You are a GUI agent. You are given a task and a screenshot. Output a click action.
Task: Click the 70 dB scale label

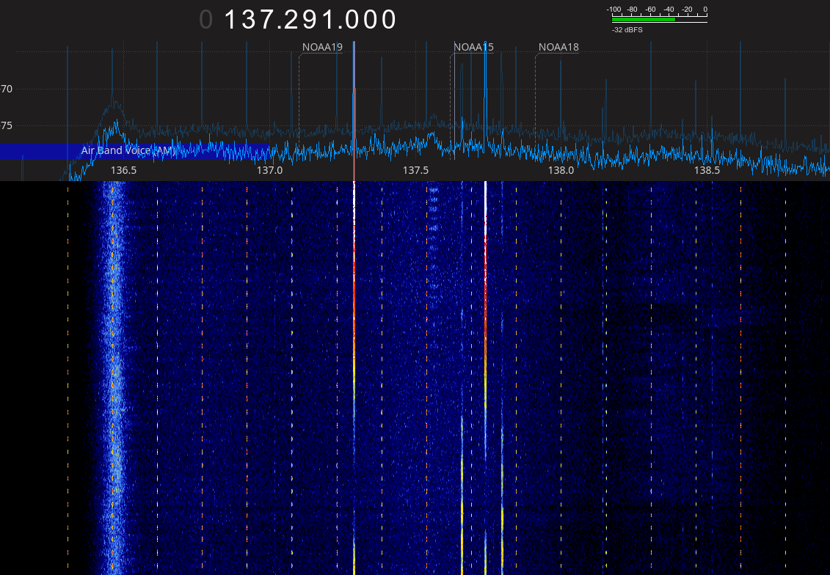click(7, 89)
